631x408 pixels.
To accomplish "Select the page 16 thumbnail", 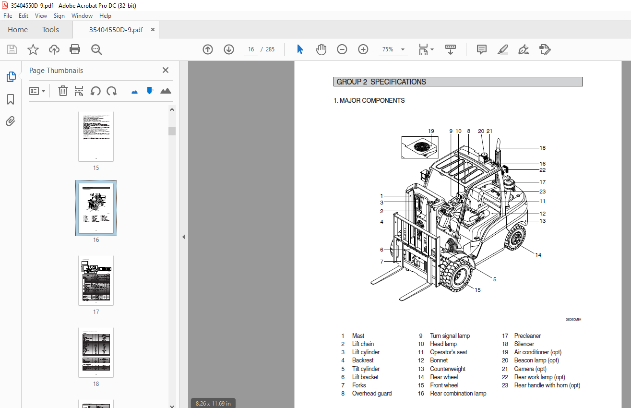I will point(96,208).
